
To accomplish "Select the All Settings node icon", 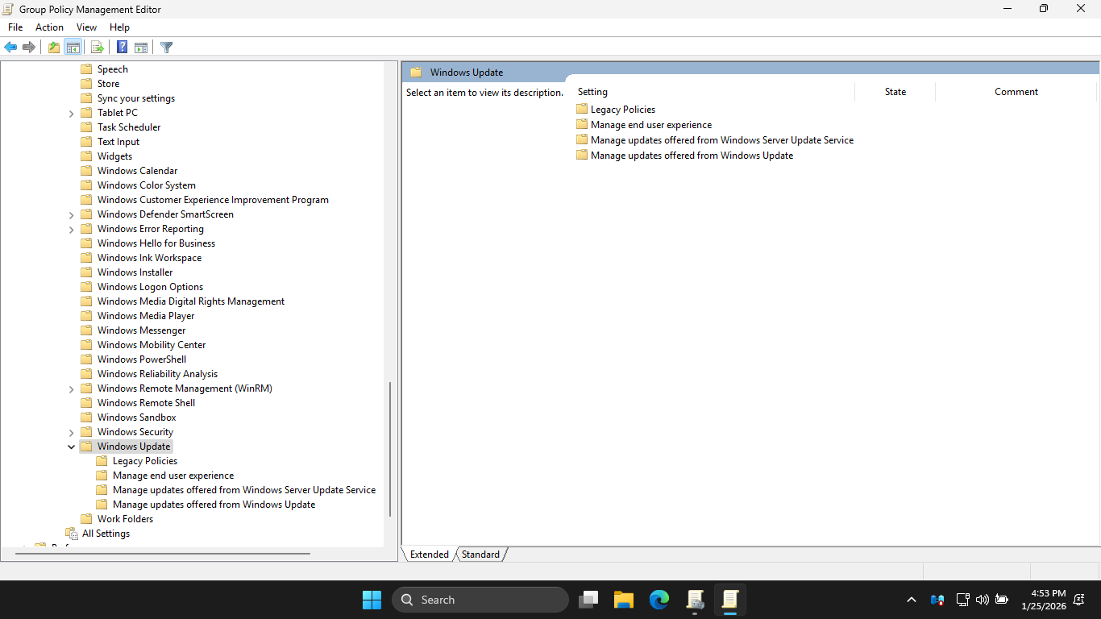I will (x=72, y=534).
